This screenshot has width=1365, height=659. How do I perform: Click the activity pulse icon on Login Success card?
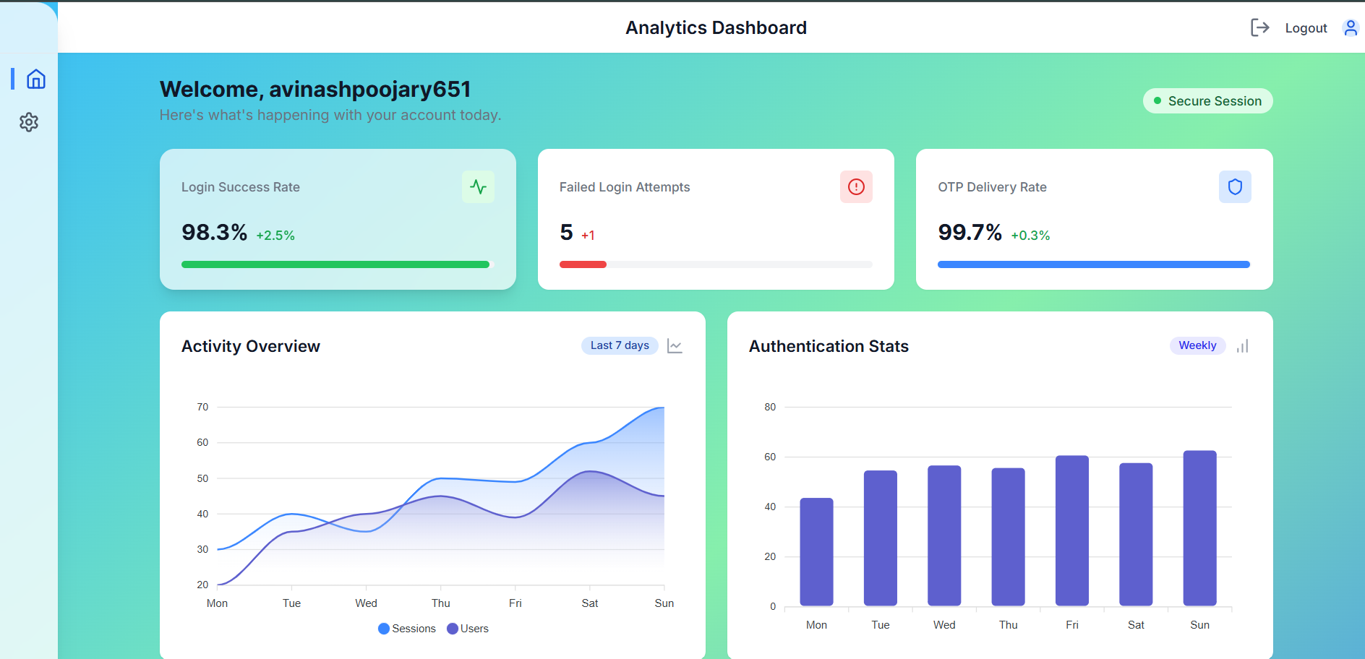[478, 187]
